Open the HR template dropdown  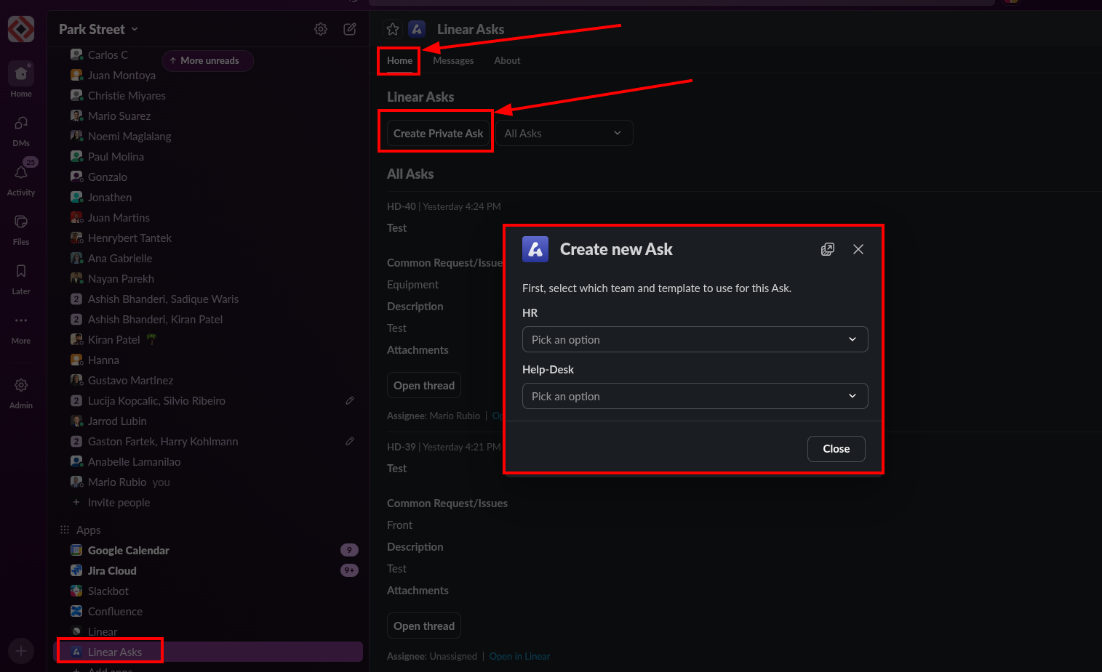point(695,339)
